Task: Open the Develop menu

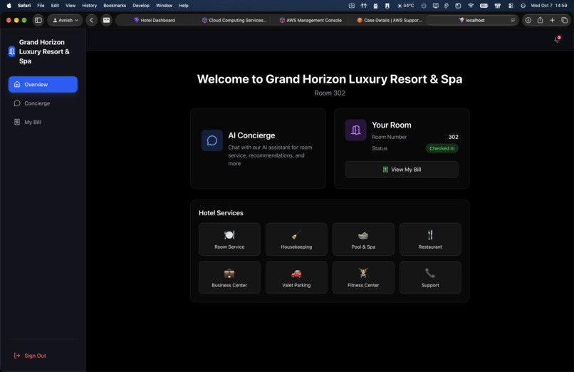Action: tap(141, 6)
